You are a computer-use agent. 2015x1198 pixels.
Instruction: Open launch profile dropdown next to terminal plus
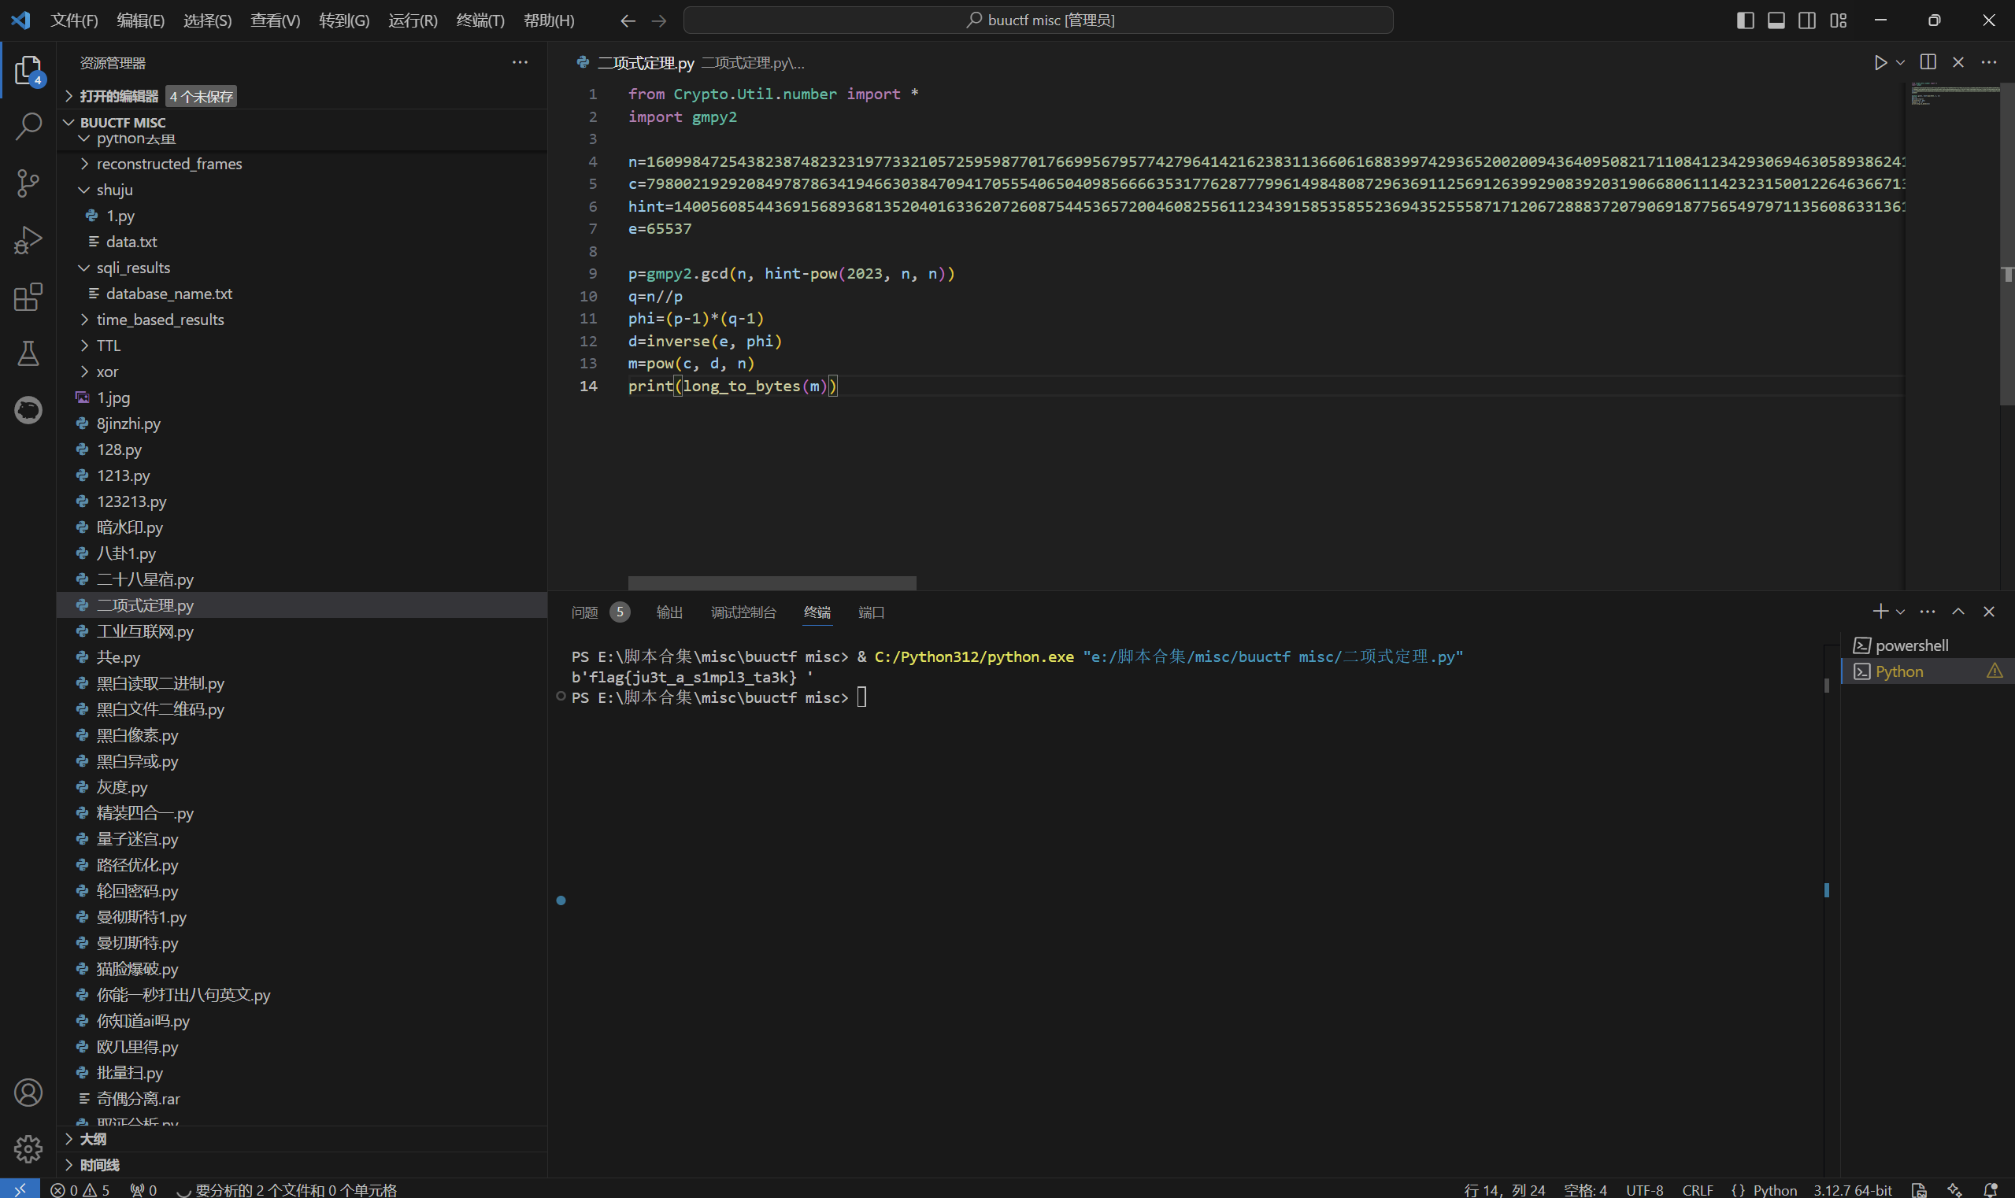click(x=1900, y=612)
